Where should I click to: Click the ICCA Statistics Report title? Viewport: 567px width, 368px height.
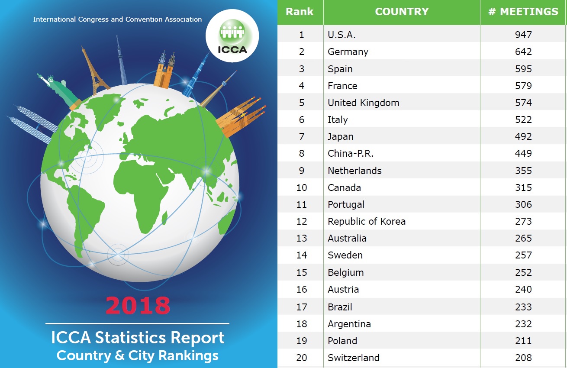coord(138,338)
